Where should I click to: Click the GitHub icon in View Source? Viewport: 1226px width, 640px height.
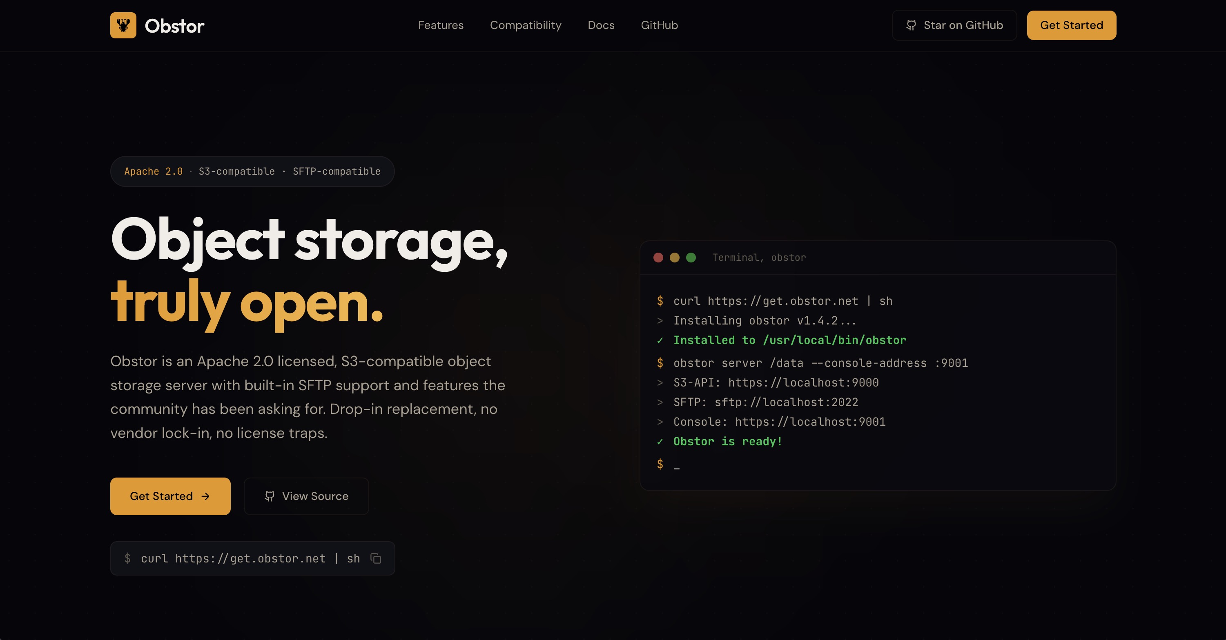(270, 496)
